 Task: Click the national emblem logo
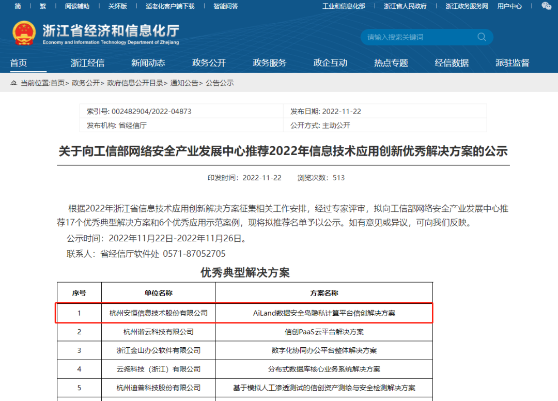click(24, 33)
